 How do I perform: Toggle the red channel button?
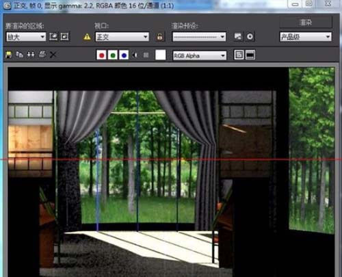[x=101, y=55]
